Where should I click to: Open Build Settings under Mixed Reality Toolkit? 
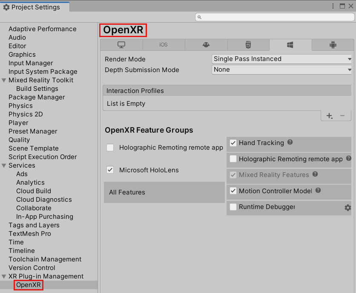pyautogui.click(x=37, y=89)
